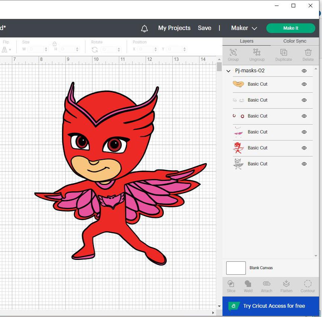Open the Flip dropdown arrow

click(x=10, y=50)
